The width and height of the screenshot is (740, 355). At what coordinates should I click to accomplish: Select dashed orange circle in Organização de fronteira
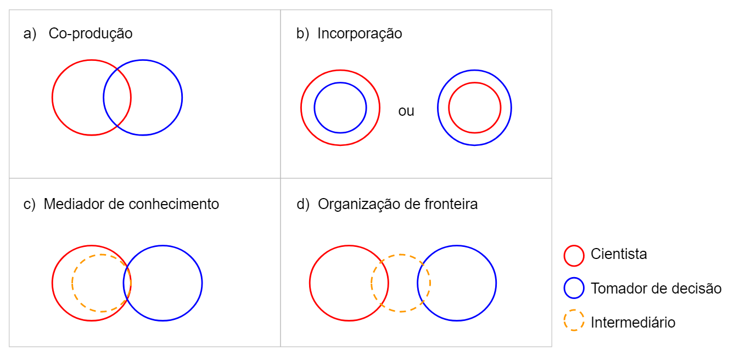[401, 283]
